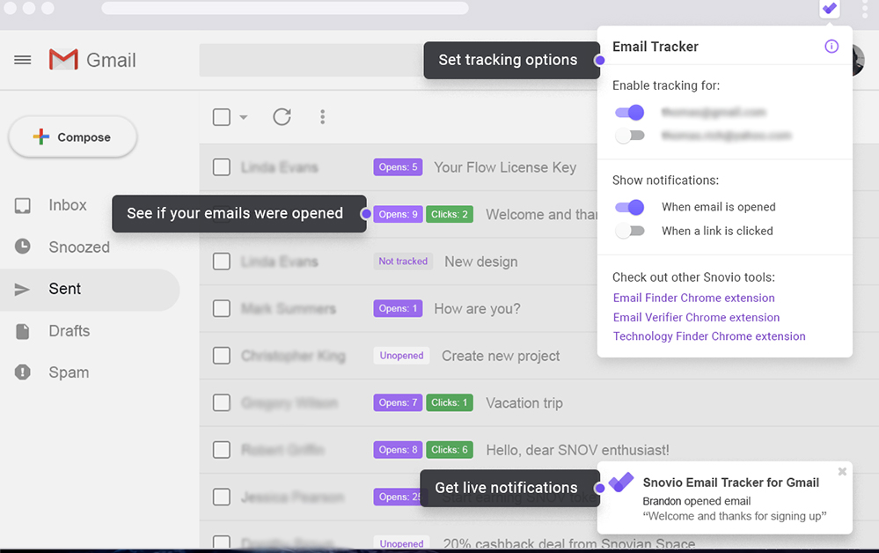879x553 pixels.
Task: Tick the "Create new project" email checkbox
Action: point(222,356)
